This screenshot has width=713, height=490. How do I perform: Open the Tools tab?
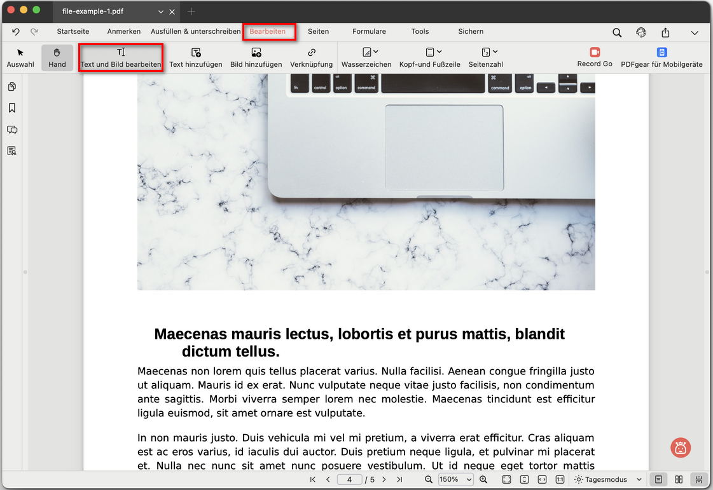420,31
